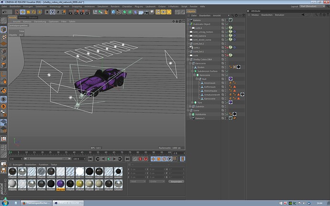The width and height of the screenshot is (330, 206).
Task: Toggle visibility dots of Boden object
Action: point(225,67)
